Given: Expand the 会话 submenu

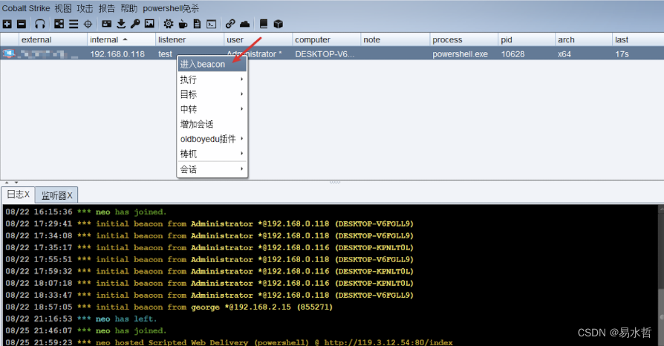Looking at the screenshot, I should coord(212,169).
